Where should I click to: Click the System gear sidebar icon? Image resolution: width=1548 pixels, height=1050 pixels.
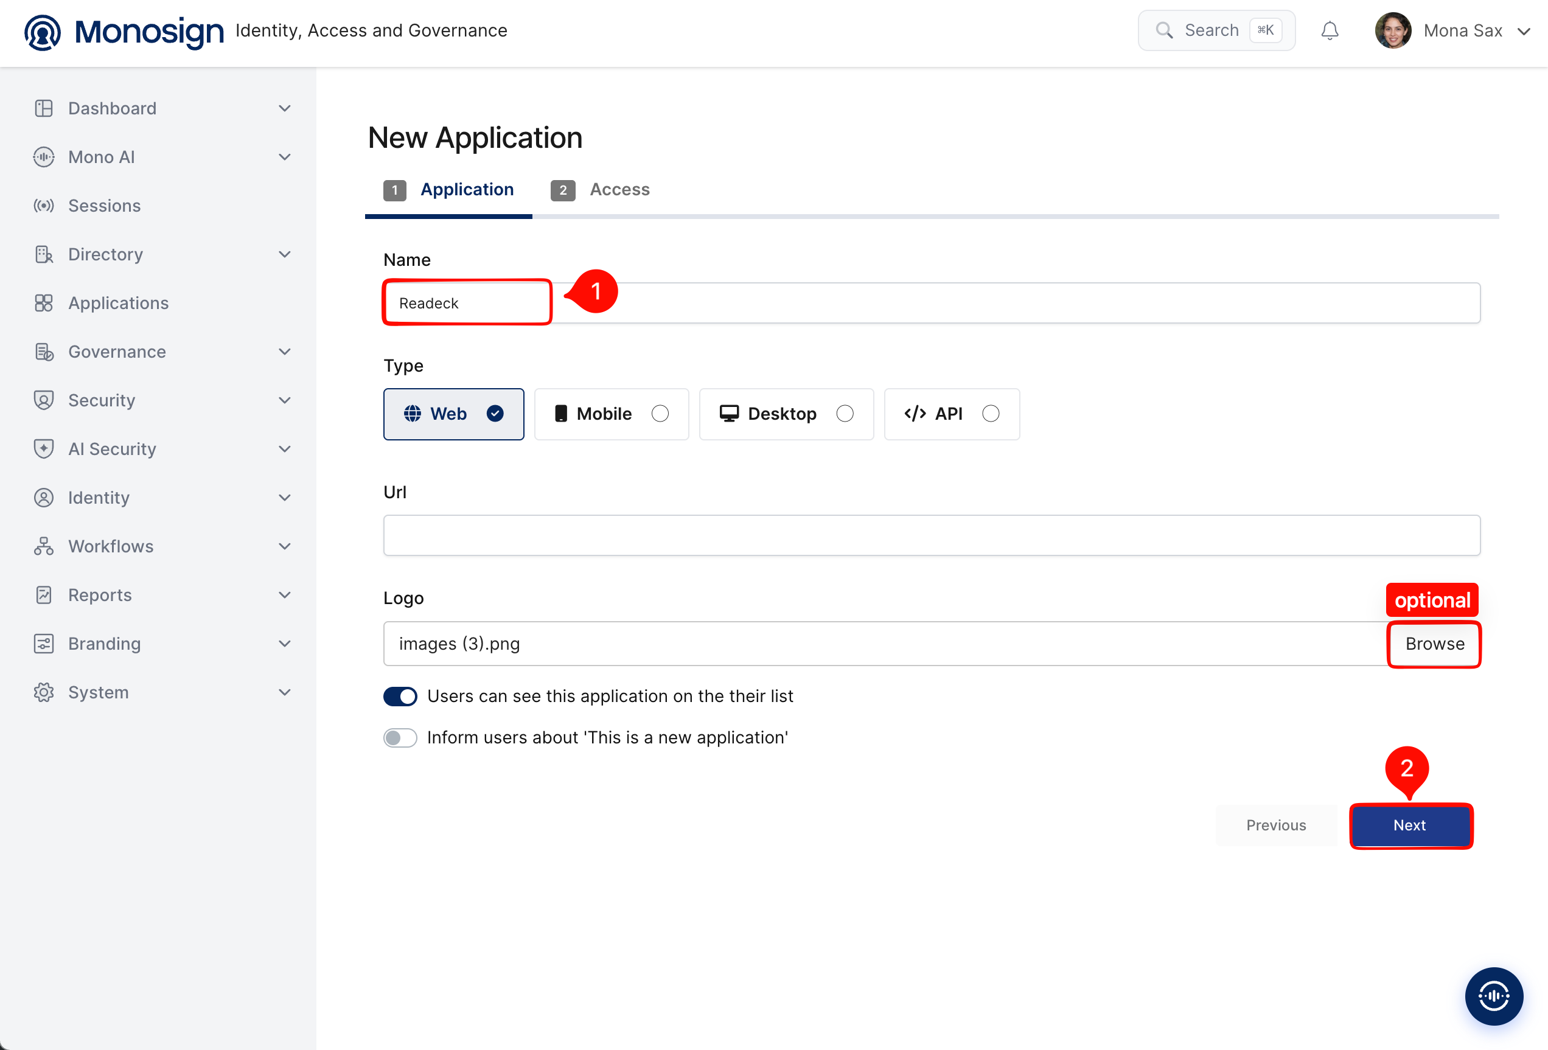coord(44,692)
